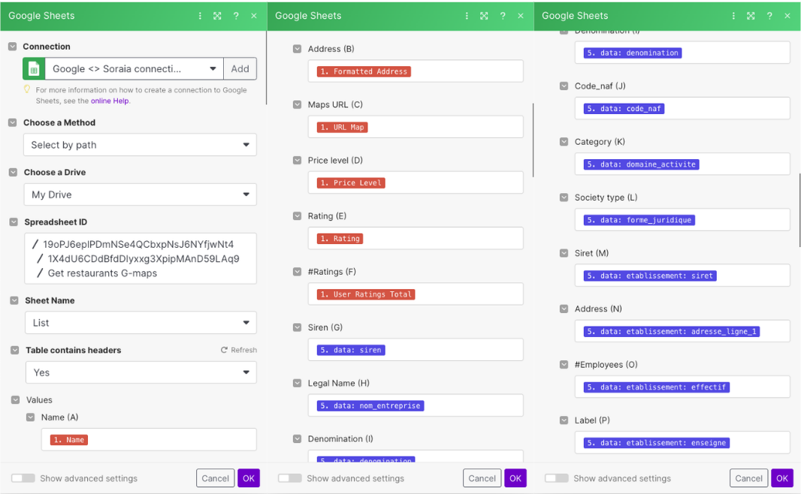Click the Siret (M) input field
This screenshot has height=494, width=801.
point(682,276)
